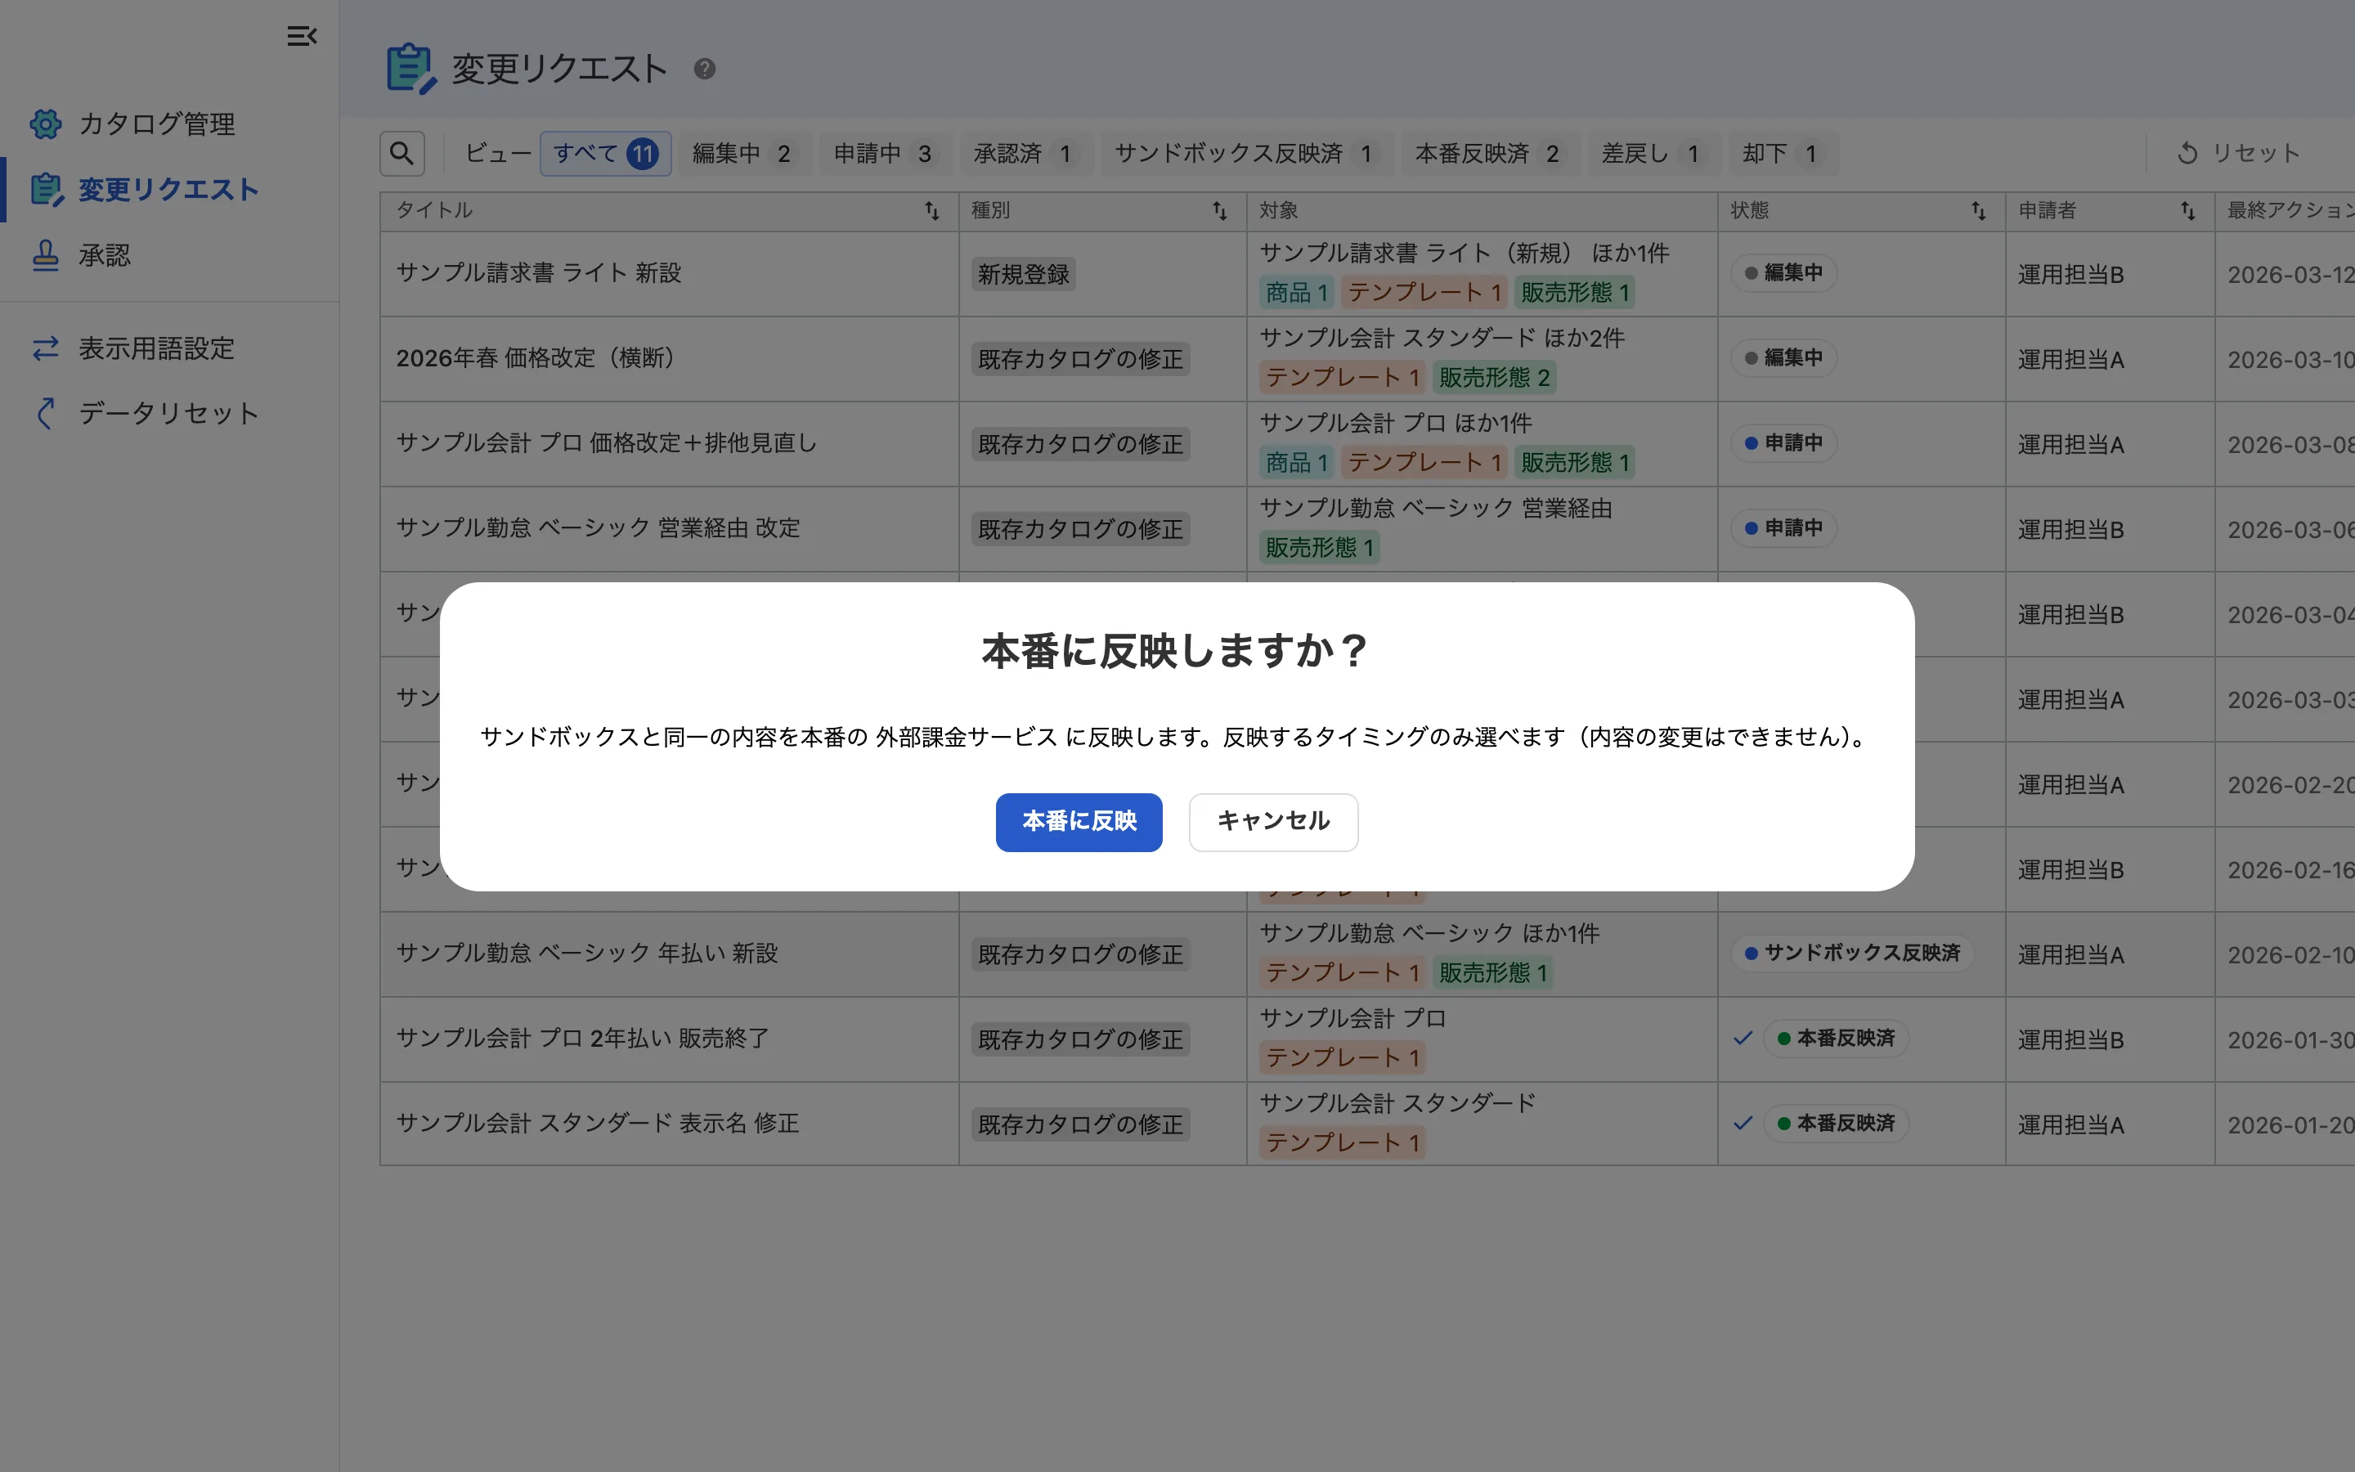Click date 2026-01-30 in last action column
This screenshot has width=2355, height=1472.
tap(2290, 1039)
